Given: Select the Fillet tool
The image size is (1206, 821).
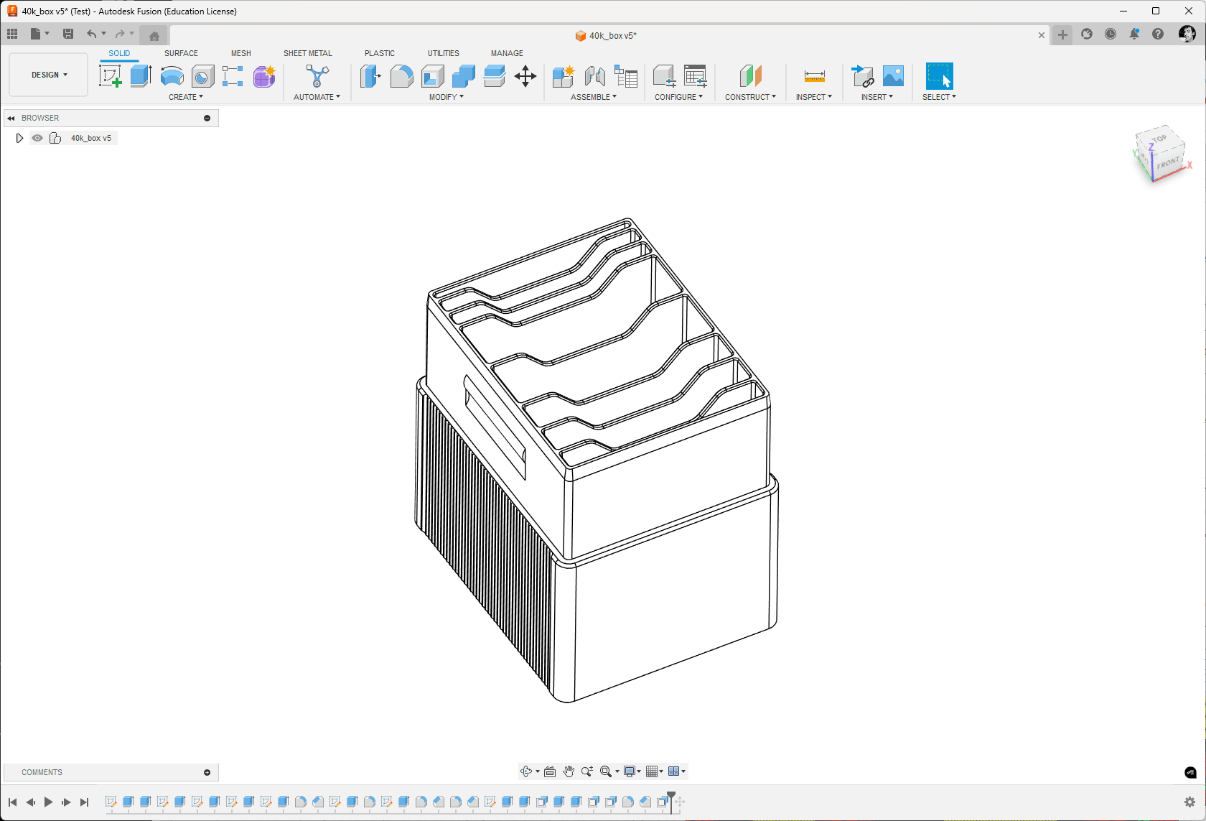Looking at the screenshot, I should [401, 75].
